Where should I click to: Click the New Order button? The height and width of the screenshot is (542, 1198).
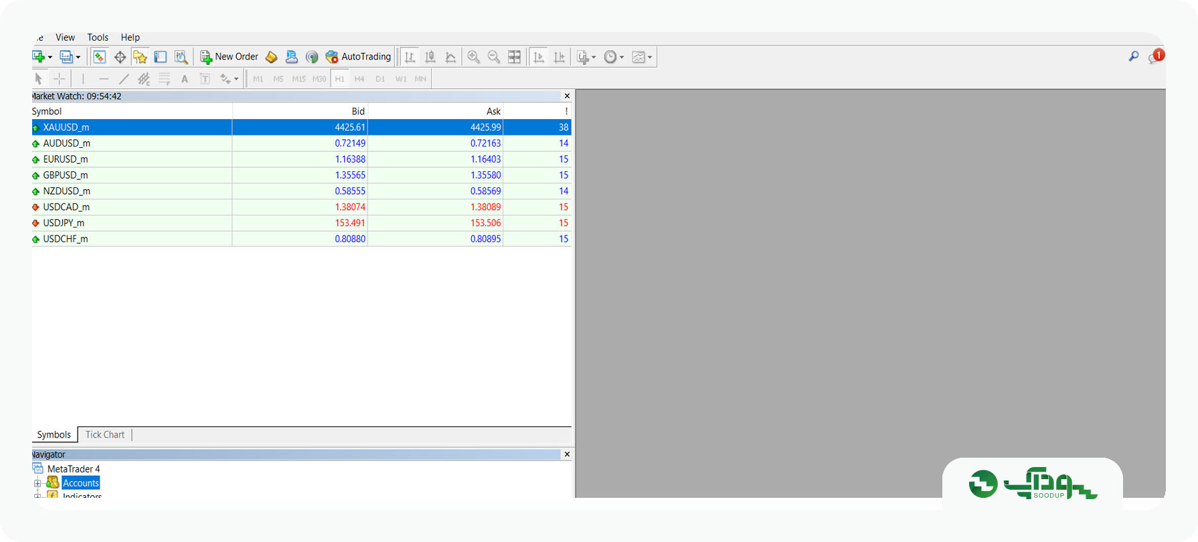click(229, 58)
